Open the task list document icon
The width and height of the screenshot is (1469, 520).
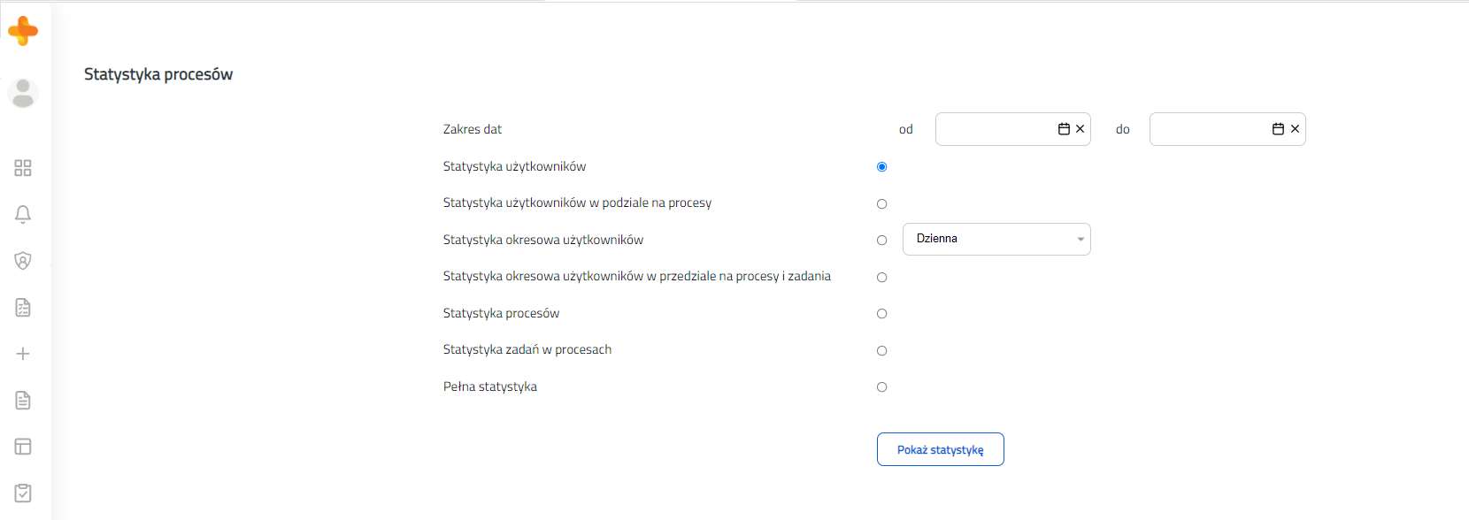coord(23,307)
